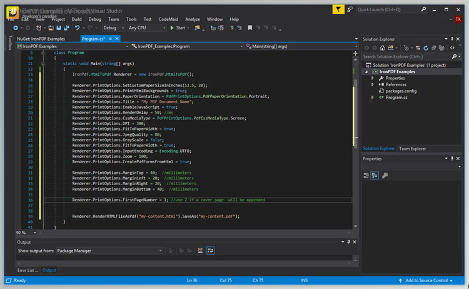Open the yellow notifications flag icon

tap(338, 9)
